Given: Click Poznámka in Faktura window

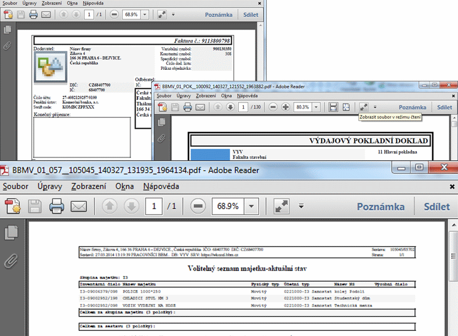Looking at the screenshot, I should (x=219, y=14).
